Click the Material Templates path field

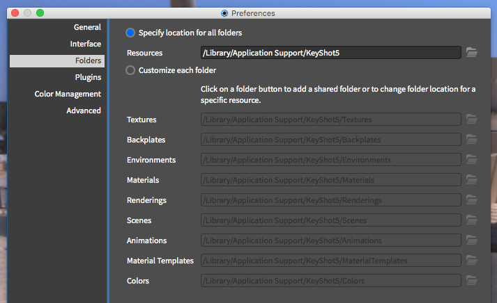point(331,261)
